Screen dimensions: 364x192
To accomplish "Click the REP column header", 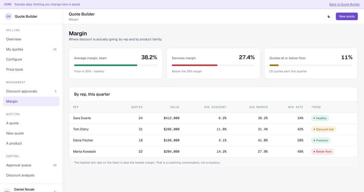I will point(76,107).
